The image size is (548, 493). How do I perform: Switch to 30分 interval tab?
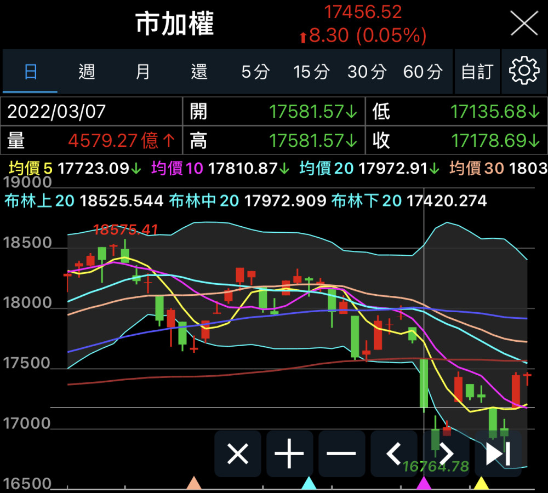point(367,71)
